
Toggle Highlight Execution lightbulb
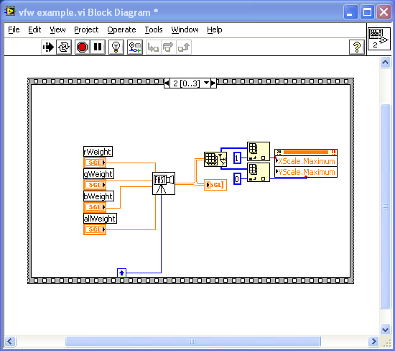tap(116, 47)
